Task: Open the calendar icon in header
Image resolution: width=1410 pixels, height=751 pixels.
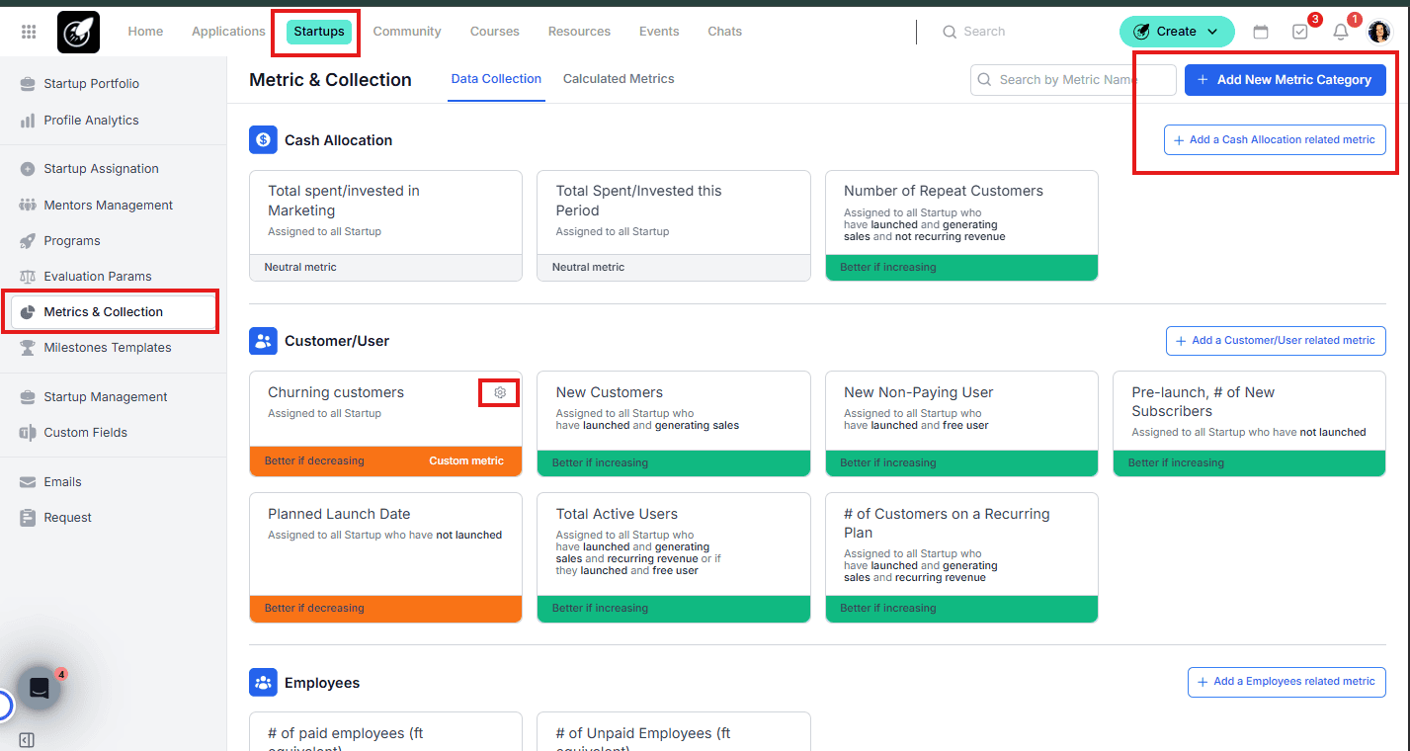Action: click(1260, 32)
